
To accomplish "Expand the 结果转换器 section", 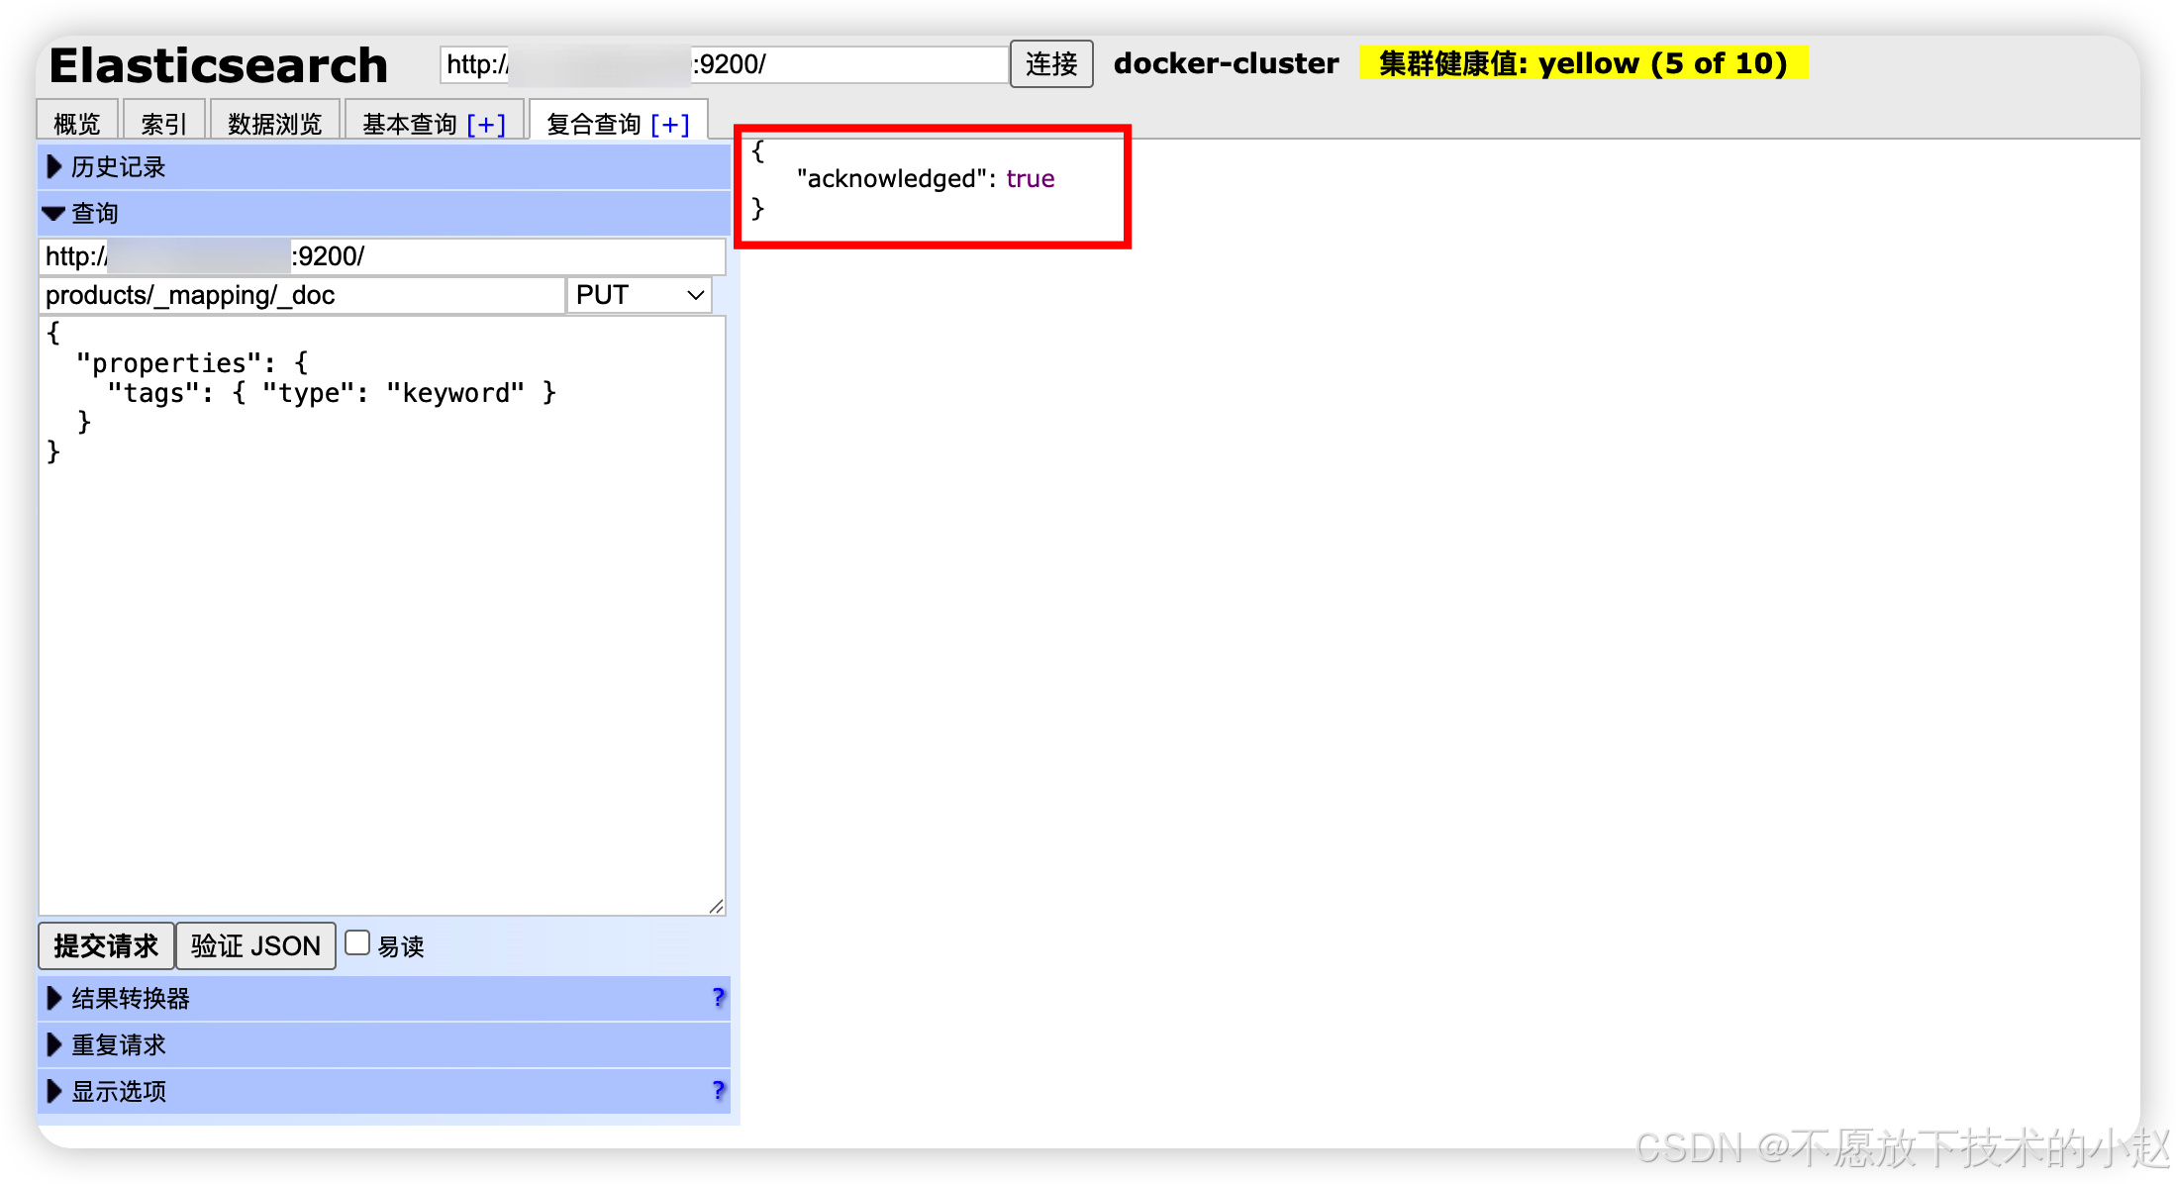I will [x=130, y=998].
